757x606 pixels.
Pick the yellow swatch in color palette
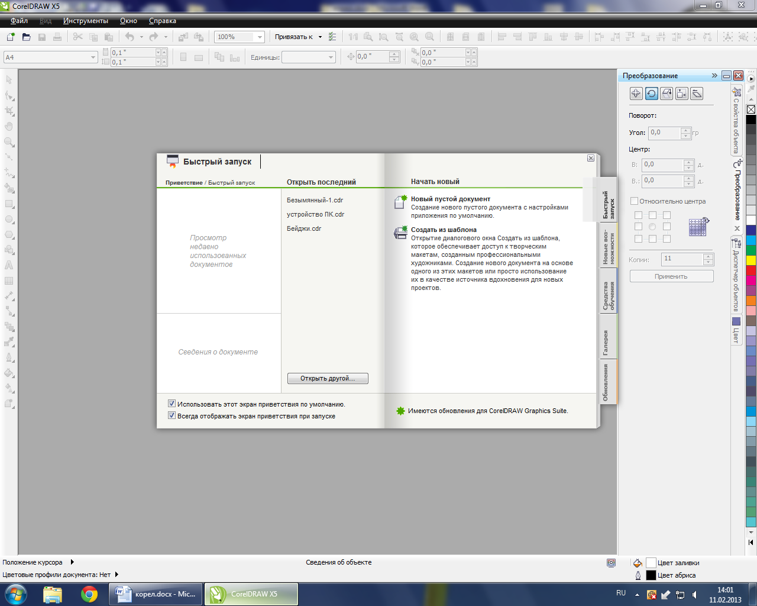(x=751, y=260)
